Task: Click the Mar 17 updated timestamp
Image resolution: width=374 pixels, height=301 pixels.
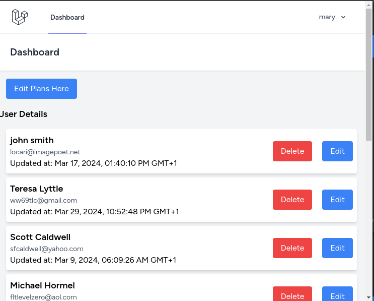Action: point(94,163)
